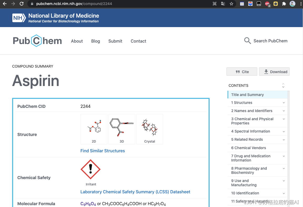Click the browser forward arrow
This screenshot has width=303, height=207.
13,4
